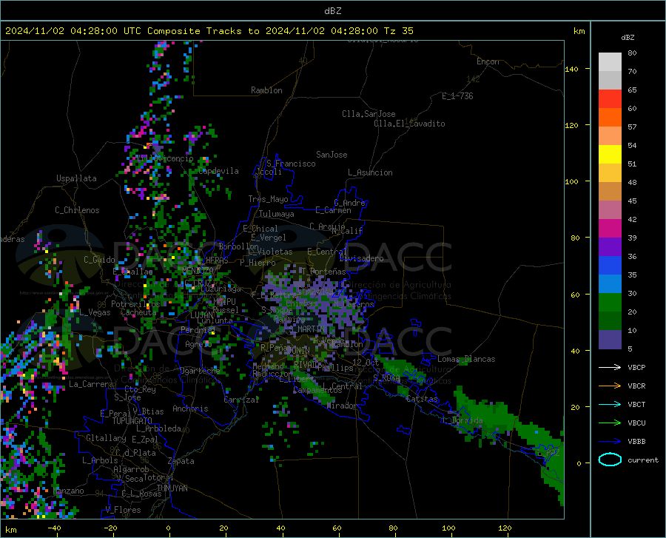
Task: Select the magenta 39 dBZ color swatch
Action: (610, 229)
